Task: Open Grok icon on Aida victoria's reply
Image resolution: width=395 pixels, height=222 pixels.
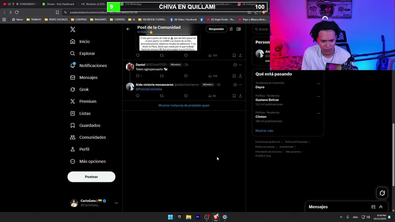Action: (235, 85)
